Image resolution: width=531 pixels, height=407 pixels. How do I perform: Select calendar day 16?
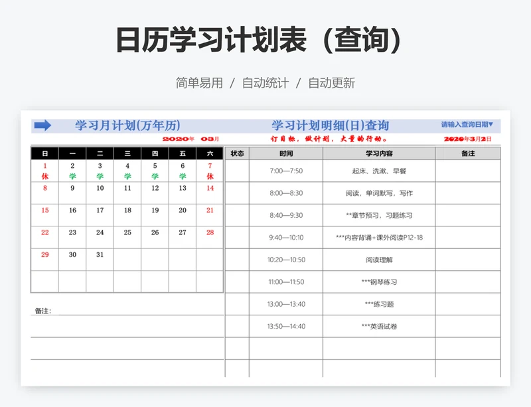tap(72, 215)
